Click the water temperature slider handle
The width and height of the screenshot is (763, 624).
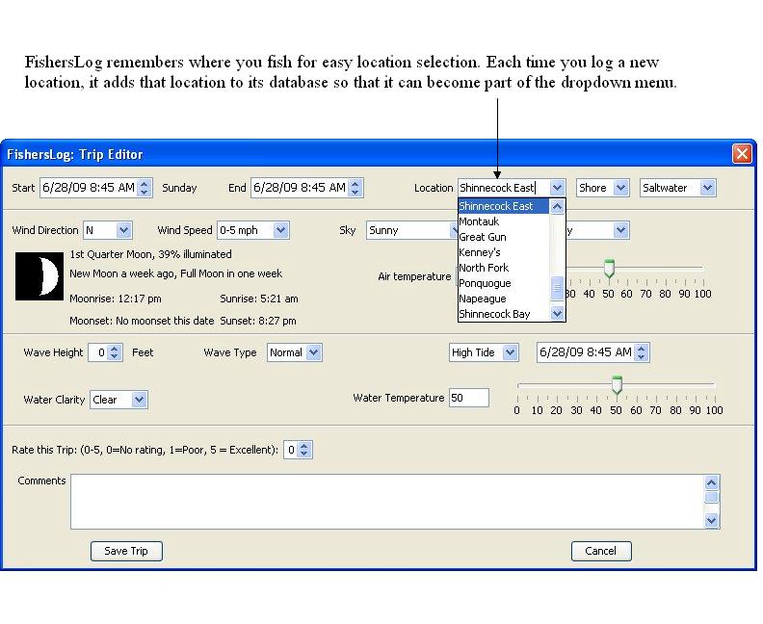617,385
